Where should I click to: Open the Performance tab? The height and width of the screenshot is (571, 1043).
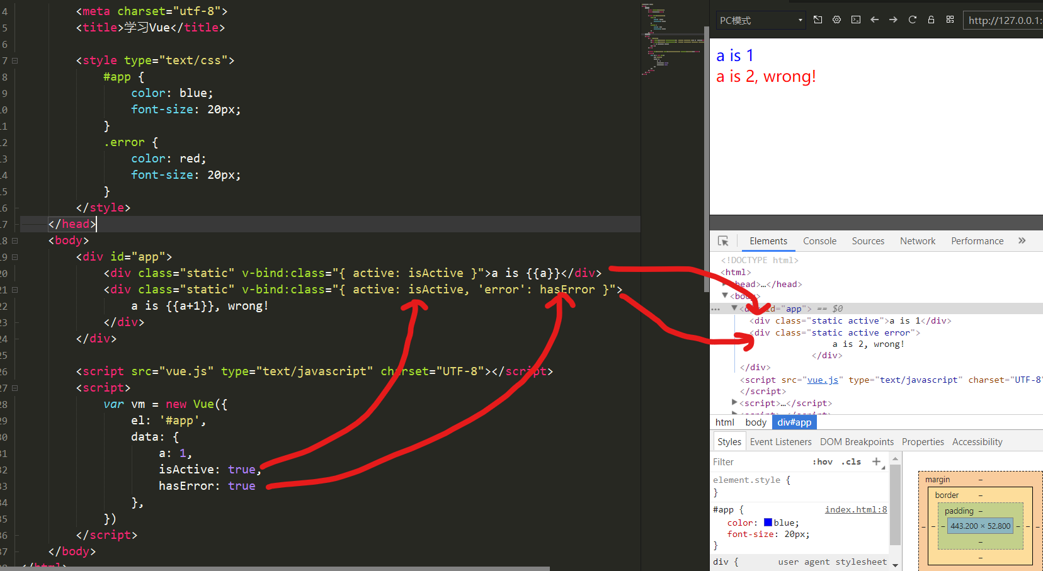(977, 241)
